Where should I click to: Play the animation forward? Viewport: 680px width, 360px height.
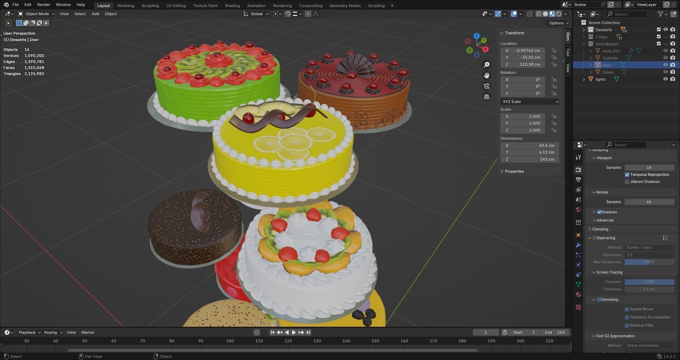coord(294,332)
